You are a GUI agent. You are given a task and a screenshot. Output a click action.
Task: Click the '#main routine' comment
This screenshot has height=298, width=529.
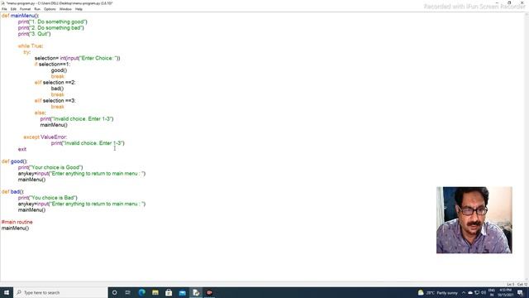[17, 222]
